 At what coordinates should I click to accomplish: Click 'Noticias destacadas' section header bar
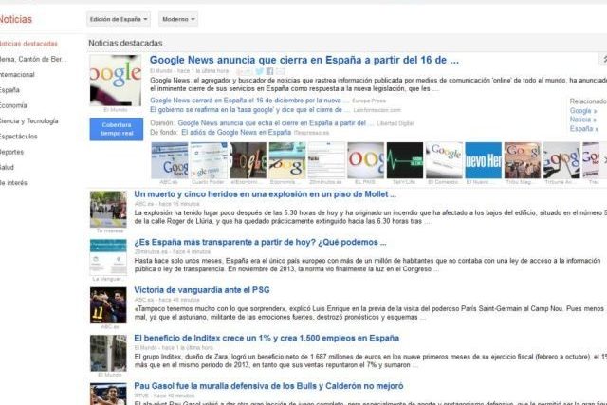pyautogui.click(x=347, y=43)
